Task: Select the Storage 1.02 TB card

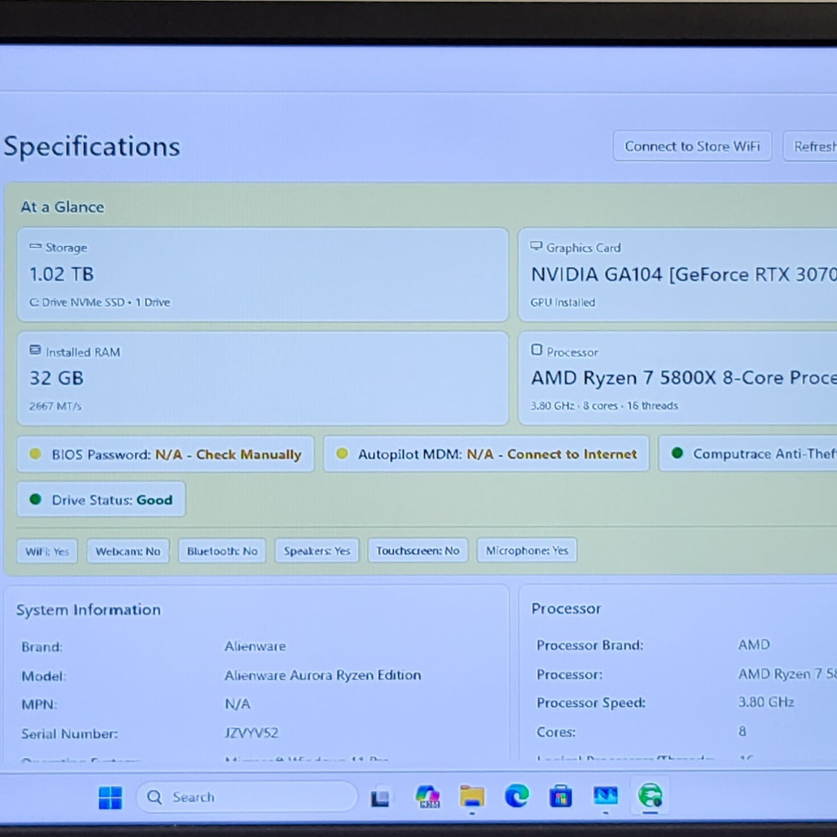Action: [x=263, y=275]
